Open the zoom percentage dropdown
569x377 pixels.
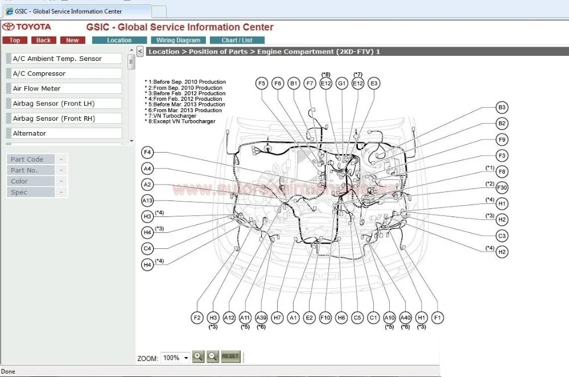pos(176,358)
